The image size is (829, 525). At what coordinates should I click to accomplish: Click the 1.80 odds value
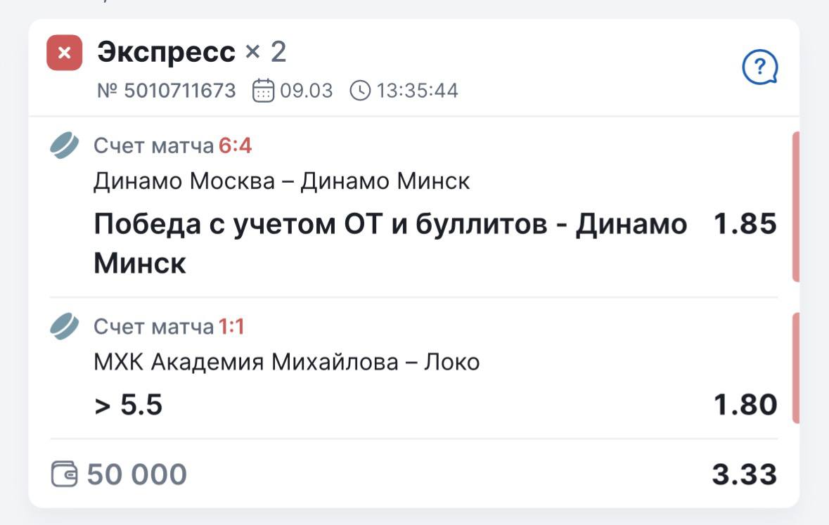click(745, 405)
